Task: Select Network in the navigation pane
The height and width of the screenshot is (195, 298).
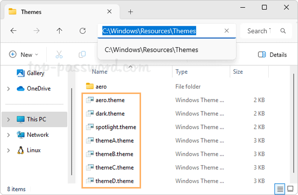Action: coord(32,135)
